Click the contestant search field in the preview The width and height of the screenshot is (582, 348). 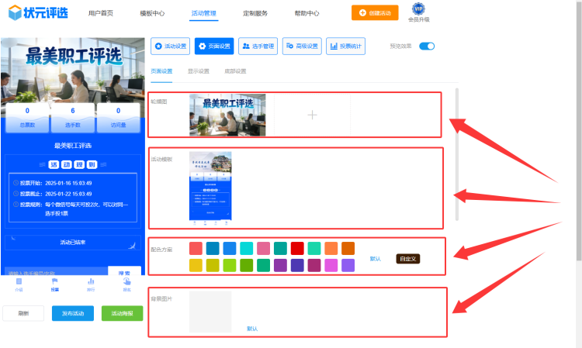point(56,273)
